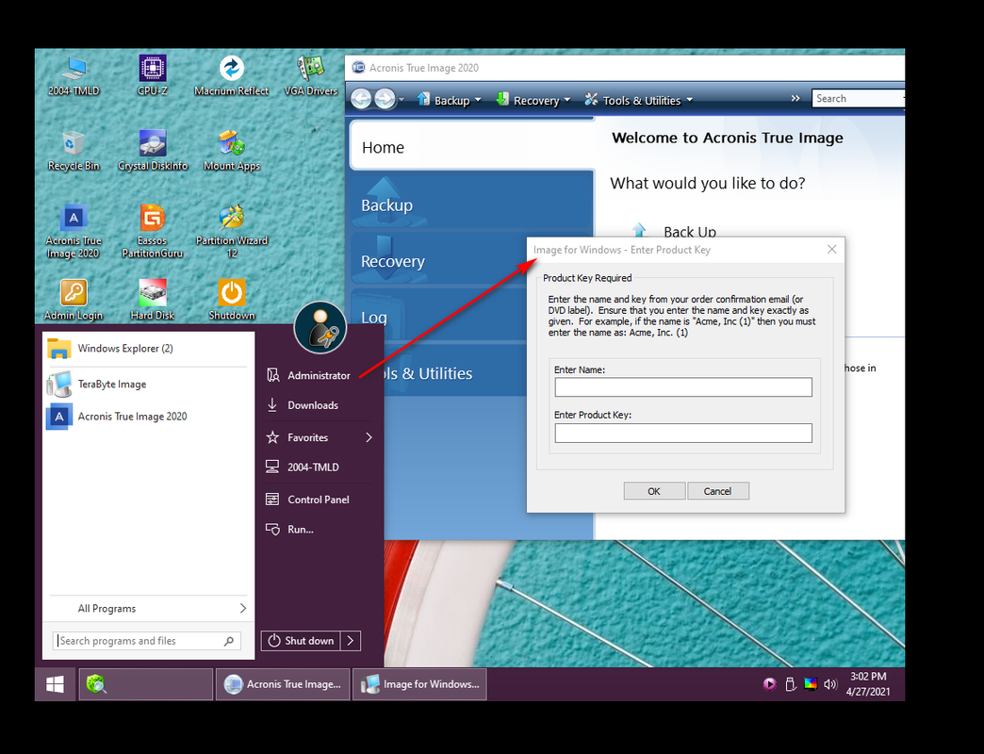This screenshot has height=754, width=984.
Task: Click the Administrator user avatar picture
Action: point(320,327)
